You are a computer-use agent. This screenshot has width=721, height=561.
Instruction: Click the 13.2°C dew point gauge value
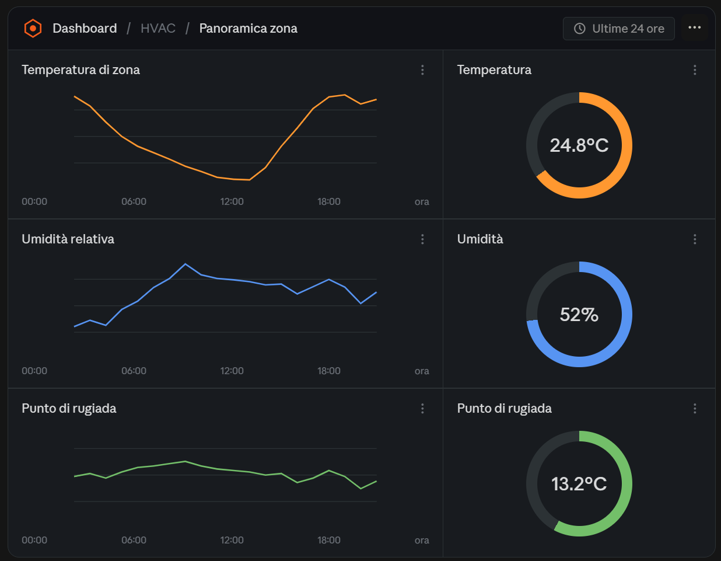[x=579, y=484]
